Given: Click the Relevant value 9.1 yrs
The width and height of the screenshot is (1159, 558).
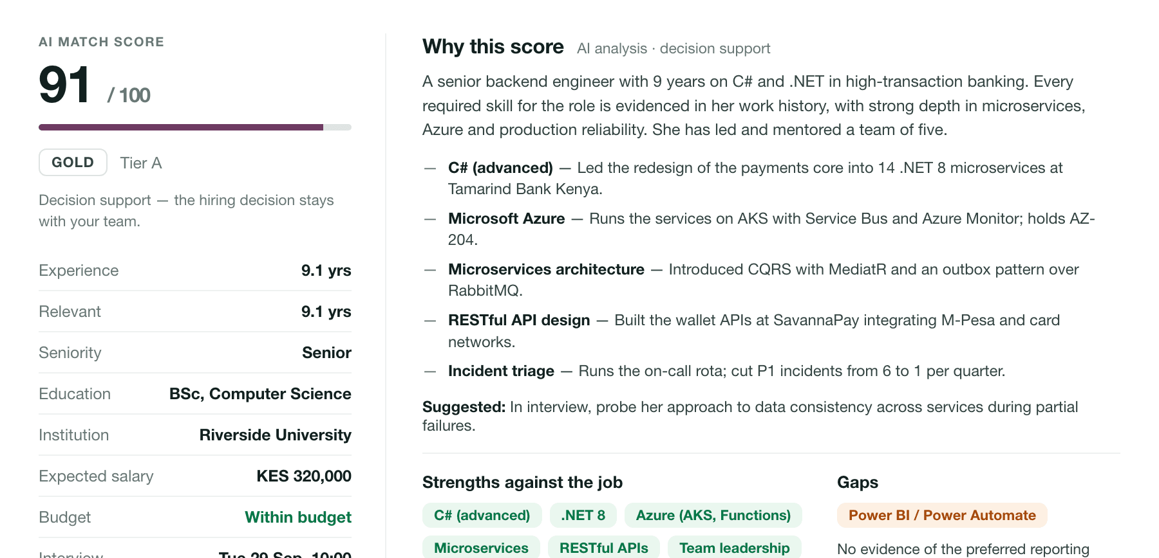Looking at the screenshot, I should (x=326, y=312).
